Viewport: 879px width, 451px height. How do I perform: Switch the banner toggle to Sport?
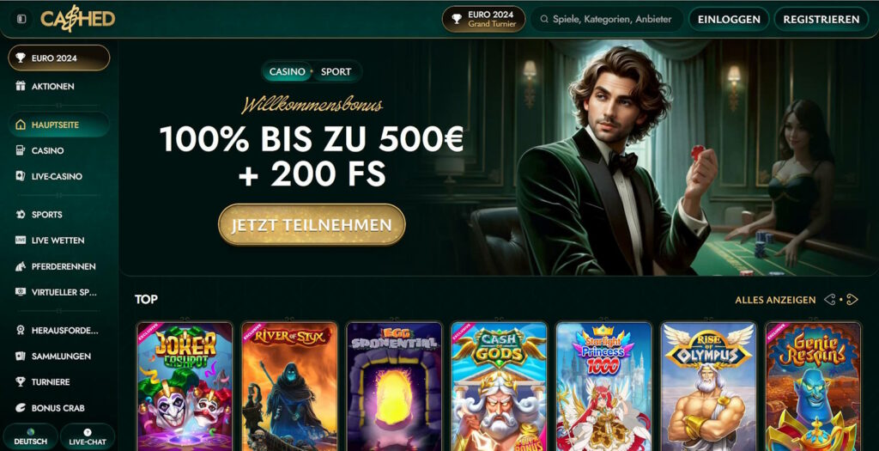[336, 72]
